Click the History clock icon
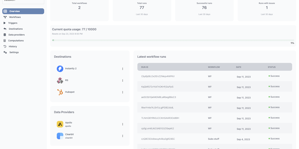299x149 pixels. click(x=5, y=47)
